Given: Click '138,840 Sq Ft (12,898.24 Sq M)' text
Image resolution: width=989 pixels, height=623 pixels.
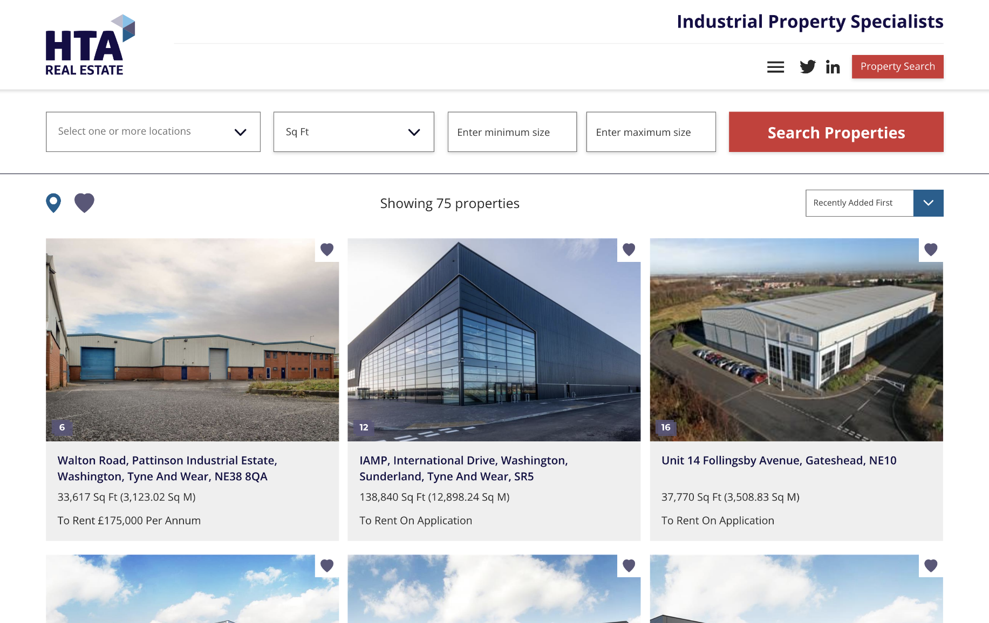Looking at the screenshot, I should click(x=434, y=497).
